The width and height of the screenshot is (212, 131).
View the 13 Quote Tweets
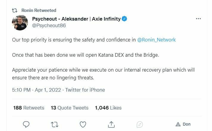point(69,108)
